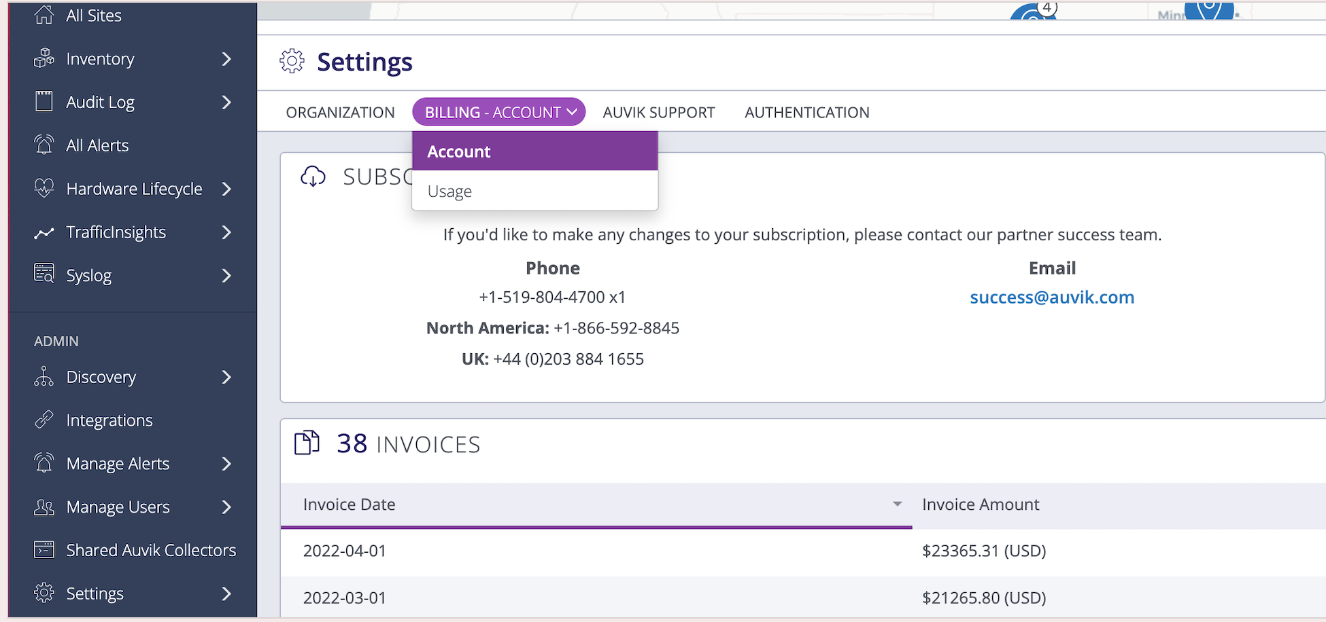Open All Sites in the sidebar
The image size is (1326, 622).
[x=94, y=15]
